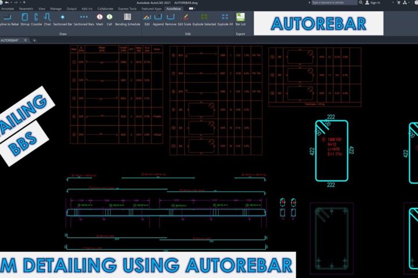Open dropdown next to the Autodesk app icon
The image size is (418, 278).
point(409,3)
